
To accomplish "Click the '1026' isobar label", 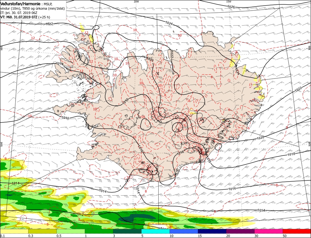I will click(231, 7).
